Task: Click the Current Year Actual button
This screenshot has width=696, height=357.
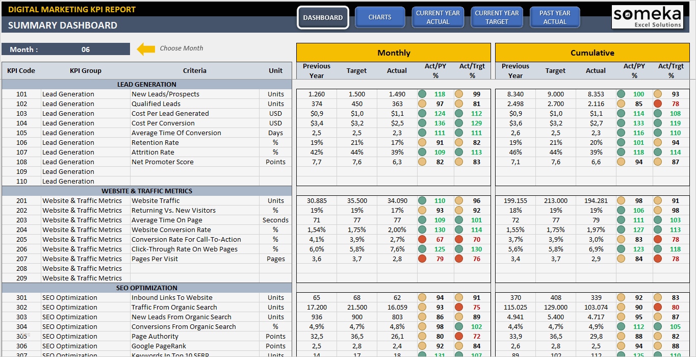Action: pyautogui.click(x=437, y=17)
